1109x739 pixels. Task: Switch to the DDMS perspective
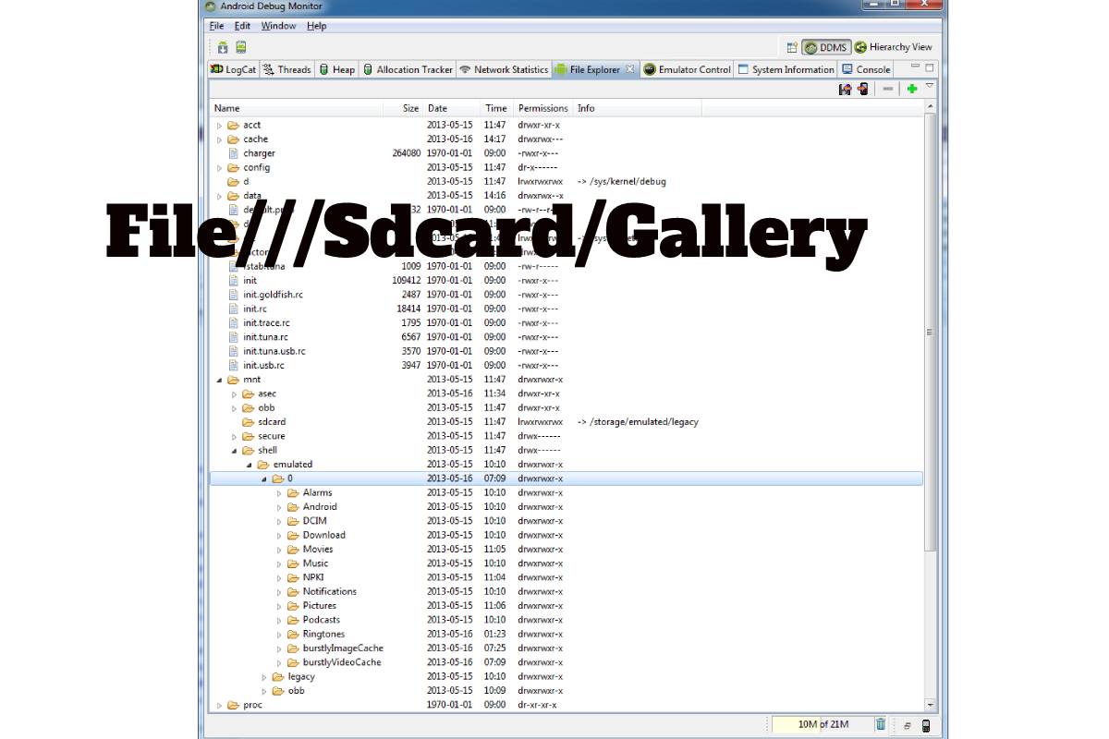pos(824,47)
